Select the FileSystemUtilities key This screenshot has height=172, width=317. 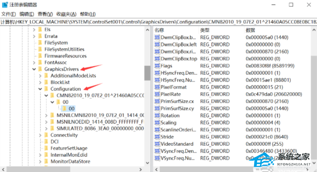point(64,49)
